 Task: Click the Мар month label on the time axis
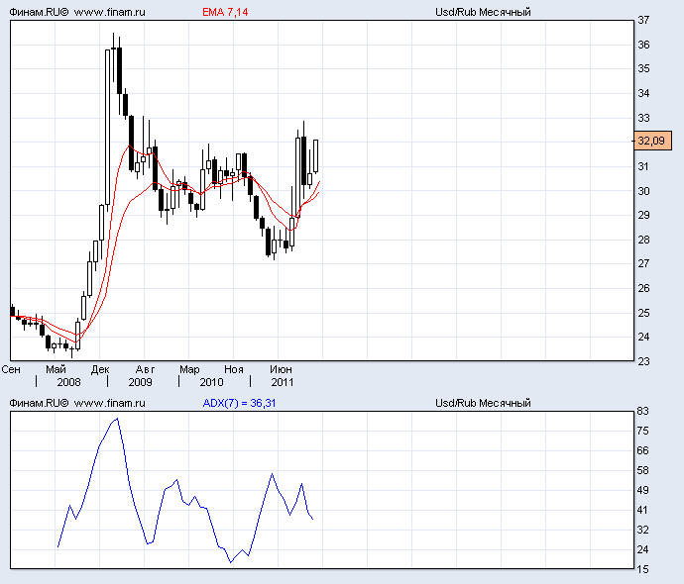click(189, 370)
